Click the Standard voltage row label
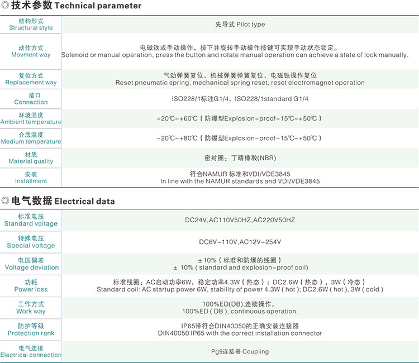This screenshot has width=419, height=363. (x=31, y=220)
